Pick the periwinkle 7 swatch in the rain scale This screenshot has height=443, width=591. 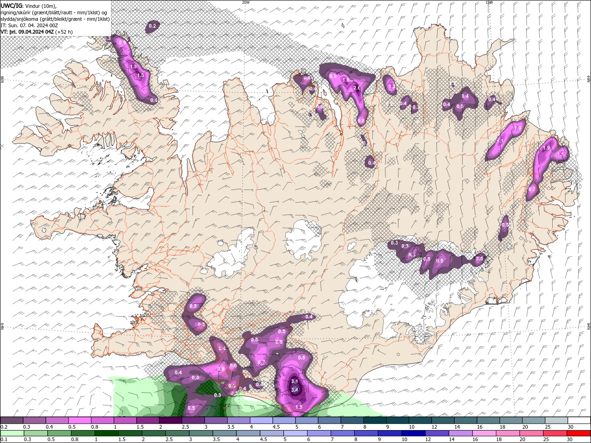(x=342, y=433)
